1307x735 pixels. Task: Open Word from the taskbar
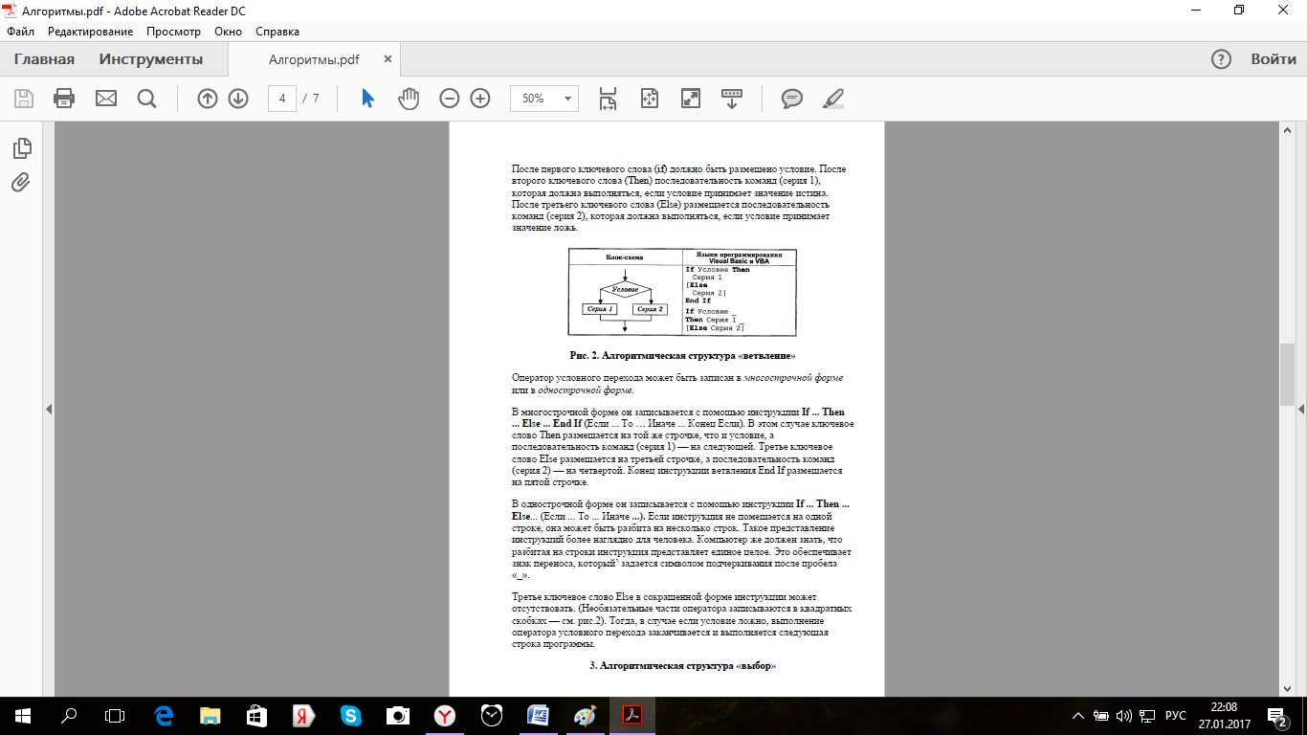click(539, 716)
